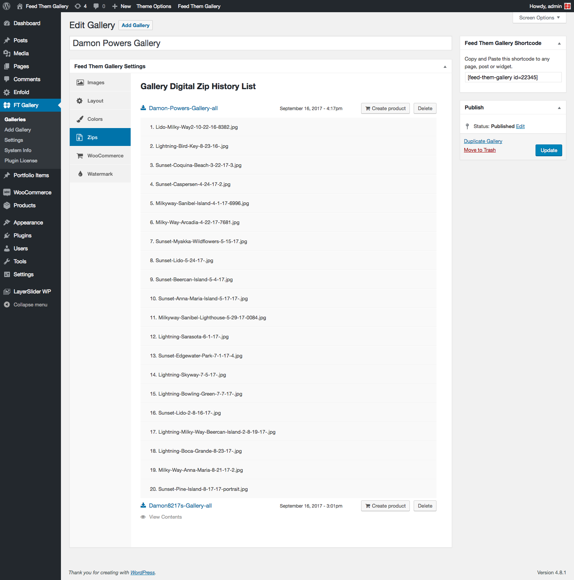Open the Watermark settings tab
Screen dimensions: 574x580
[x=100, y=174]
